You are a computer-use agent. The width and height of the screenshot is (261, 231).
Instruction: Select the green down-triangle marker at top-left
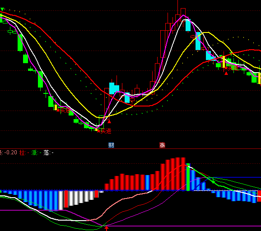2,9
